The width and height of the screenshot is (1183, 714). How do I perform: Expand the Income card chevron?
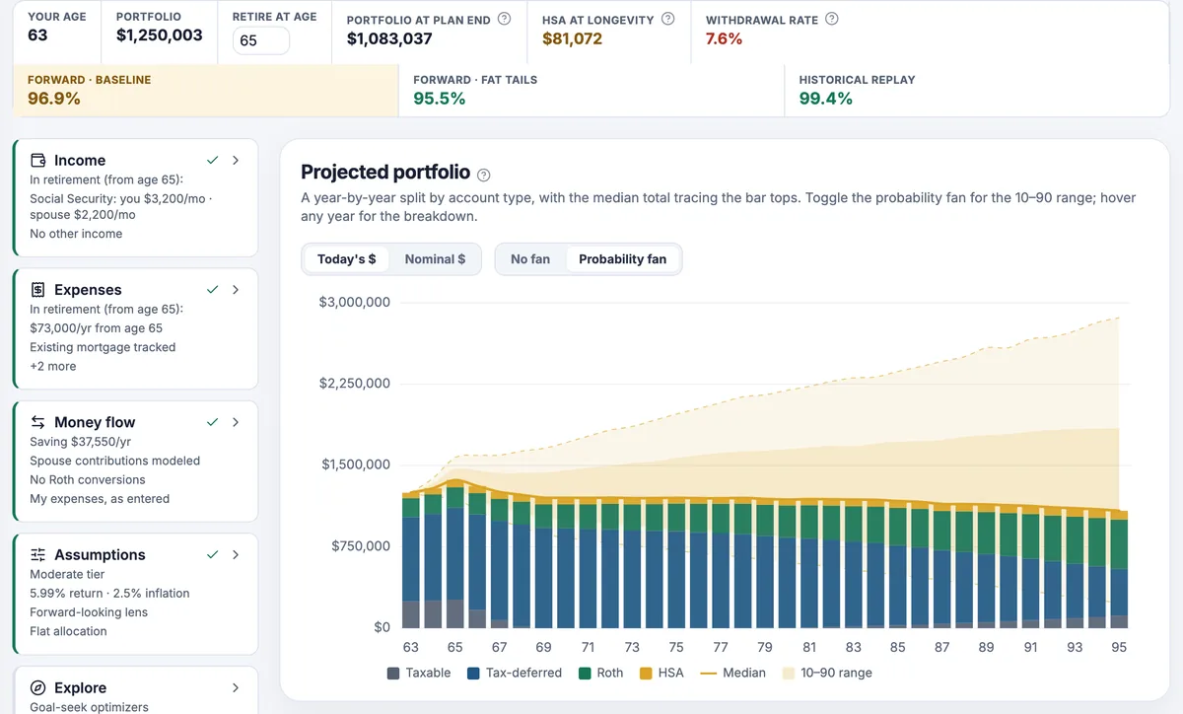click(x=236, y=160)
